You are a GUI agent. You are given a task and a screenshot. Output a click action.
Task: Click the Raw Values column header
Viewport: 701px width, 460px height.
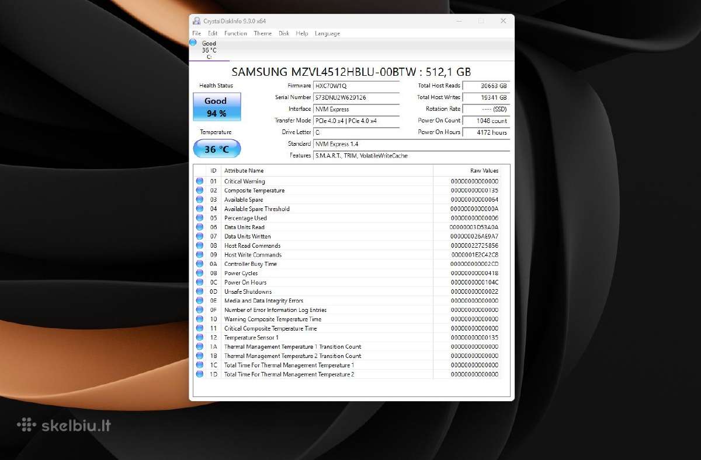tap(467, 171)
